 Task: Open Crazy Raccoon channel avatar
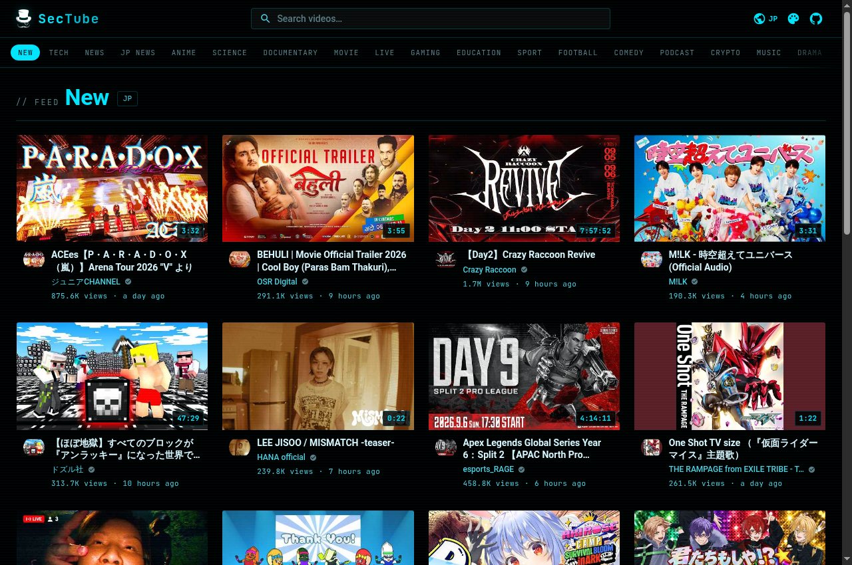[446, 259]
